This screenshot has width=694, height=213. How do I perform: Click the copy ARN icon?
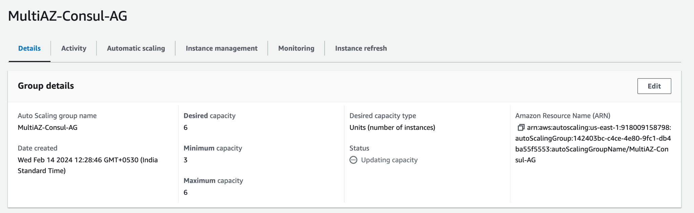(521, 128)
